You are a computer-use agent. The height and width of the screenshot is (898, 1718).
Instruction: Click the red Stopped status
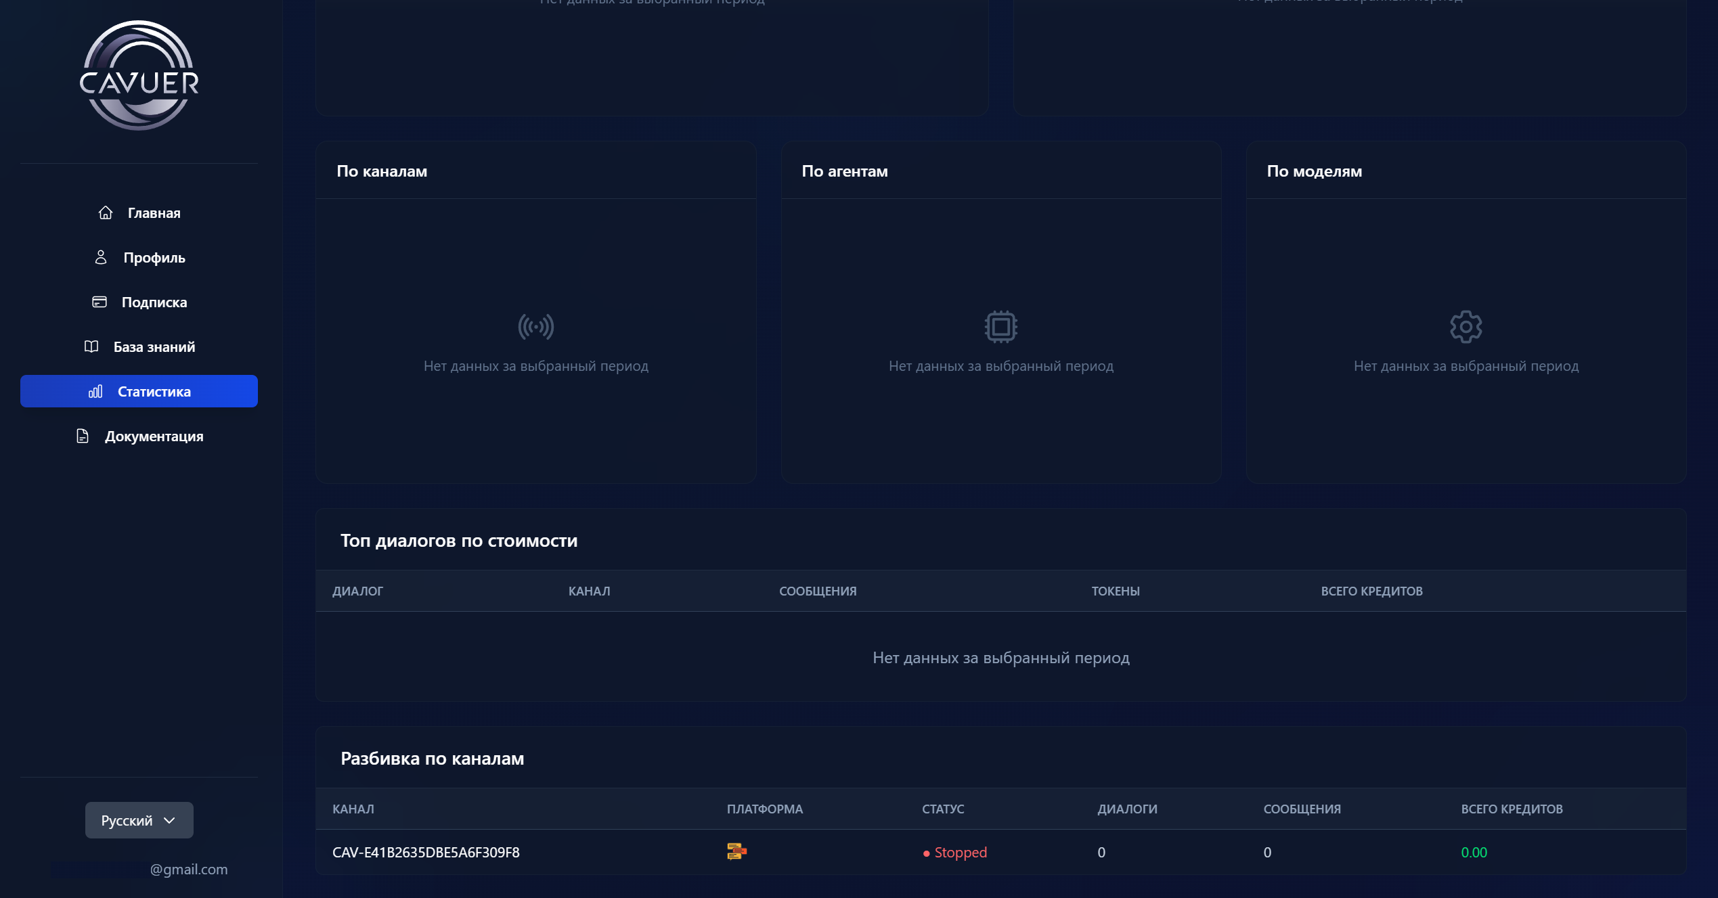(x=960, y=852)
